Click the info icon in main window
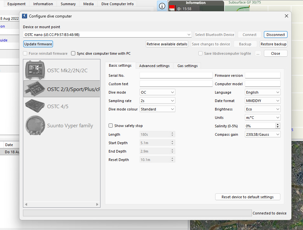 [x=162, y=6]
